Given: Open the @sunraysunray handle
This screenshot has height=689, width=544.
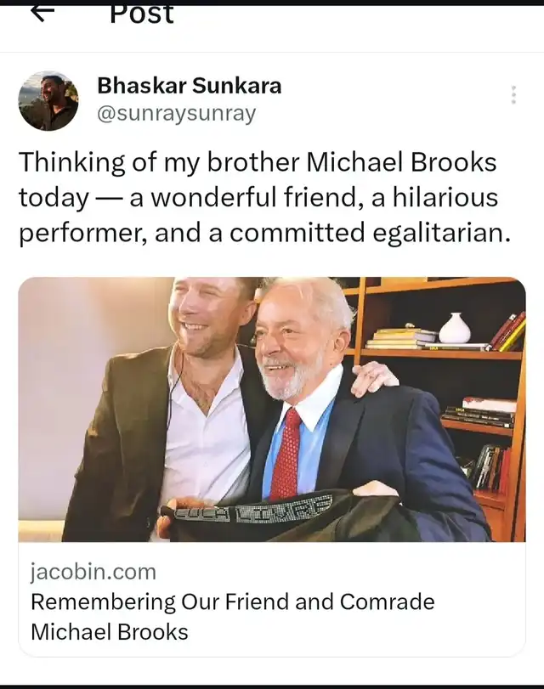Looking at the screenshot, I should pyautogui.click(x=176, y=114).
